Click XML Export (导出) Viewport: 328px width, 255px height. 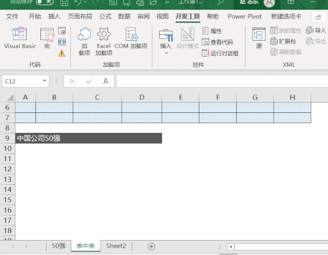pos(316,41)
